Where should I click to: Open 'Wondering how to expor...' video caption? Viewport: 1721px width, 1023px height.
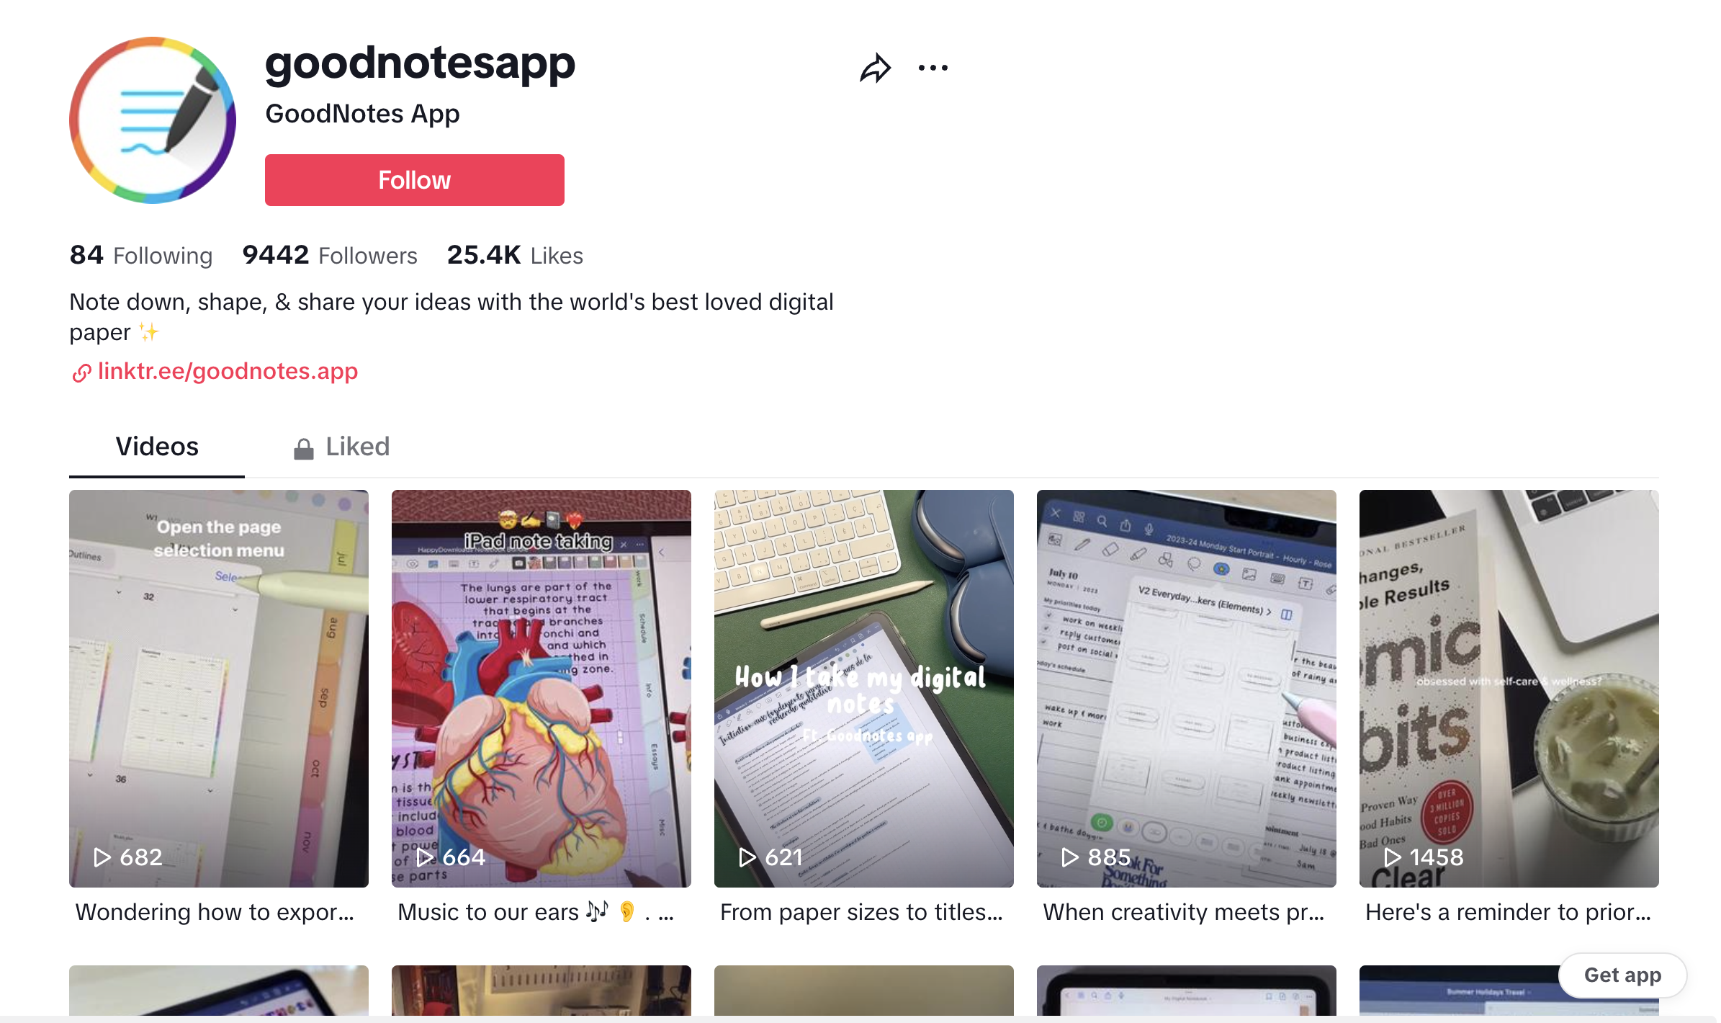point(215,912)
